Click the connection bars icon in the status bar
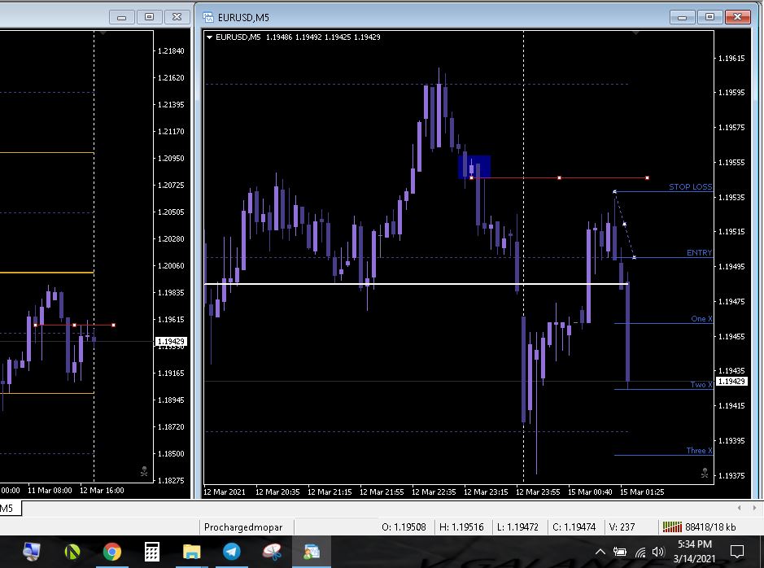 click(x=672, y=527)
